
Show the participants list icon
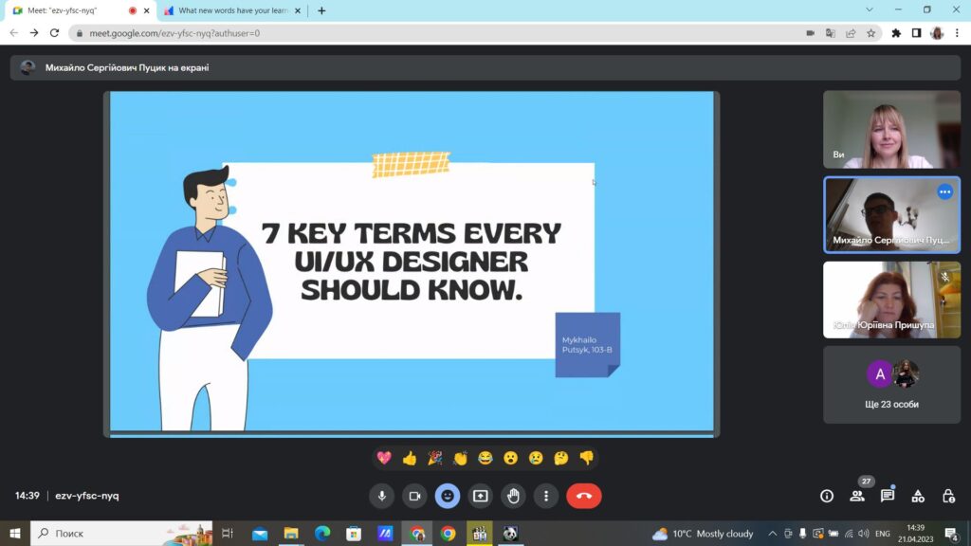[857, 496]
